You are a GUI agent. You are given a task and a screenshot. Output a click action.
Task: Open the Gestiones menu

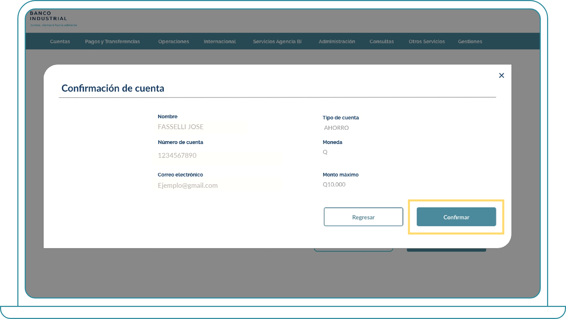tap(470, 42)
